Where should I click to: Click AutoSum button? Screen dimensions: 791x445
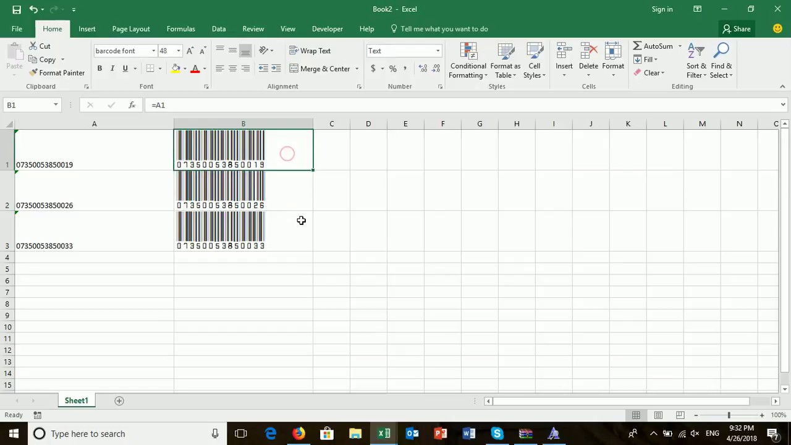point(653,46)
